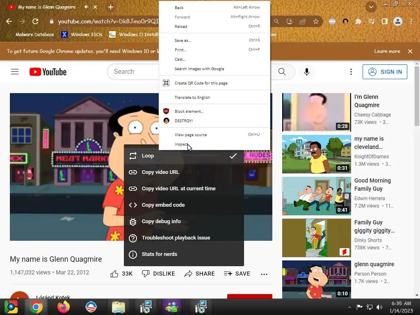Toggle the Chrome side panel icon
The image size is (420, 315).
pyautogui.click(x=384, y=21)
